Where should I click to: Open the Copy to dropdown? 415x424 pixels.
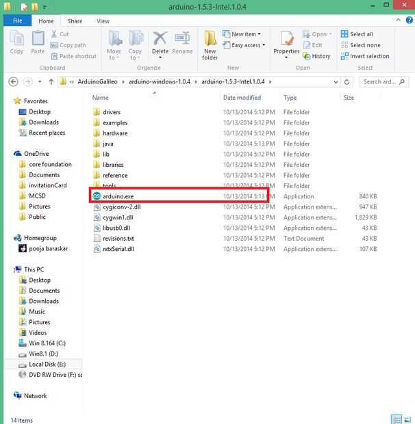[135, 45]
